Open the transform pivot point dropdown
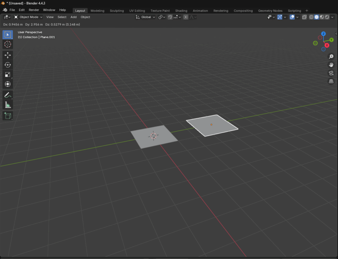Screen dimensions: 338x259 click(x=162, y=17)
